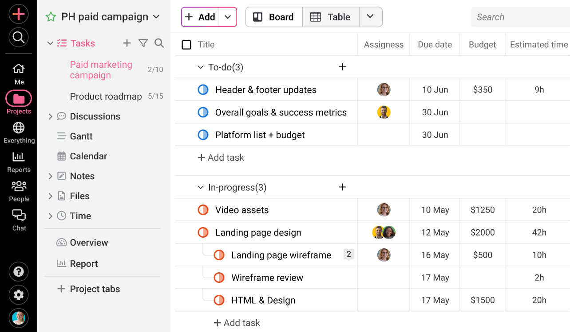This screenshot has width=570, height=332.
Task: Switch to the Board view tab
Action: (273, 17)
